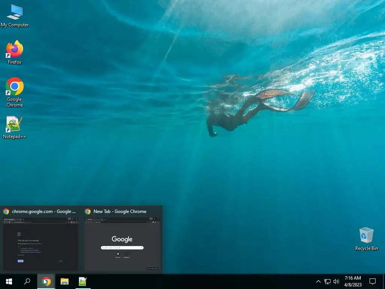385x289 pixels.
Task: Click Chrome logo beside New Tab preview title
Action: click(x=88, y=211)
